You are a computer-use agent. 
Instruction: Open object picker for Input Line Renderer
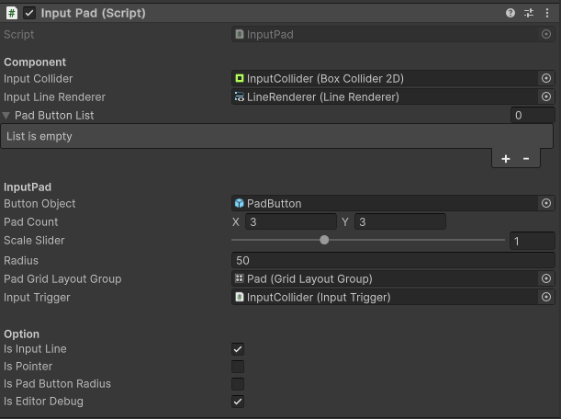(x=546, y=96)
